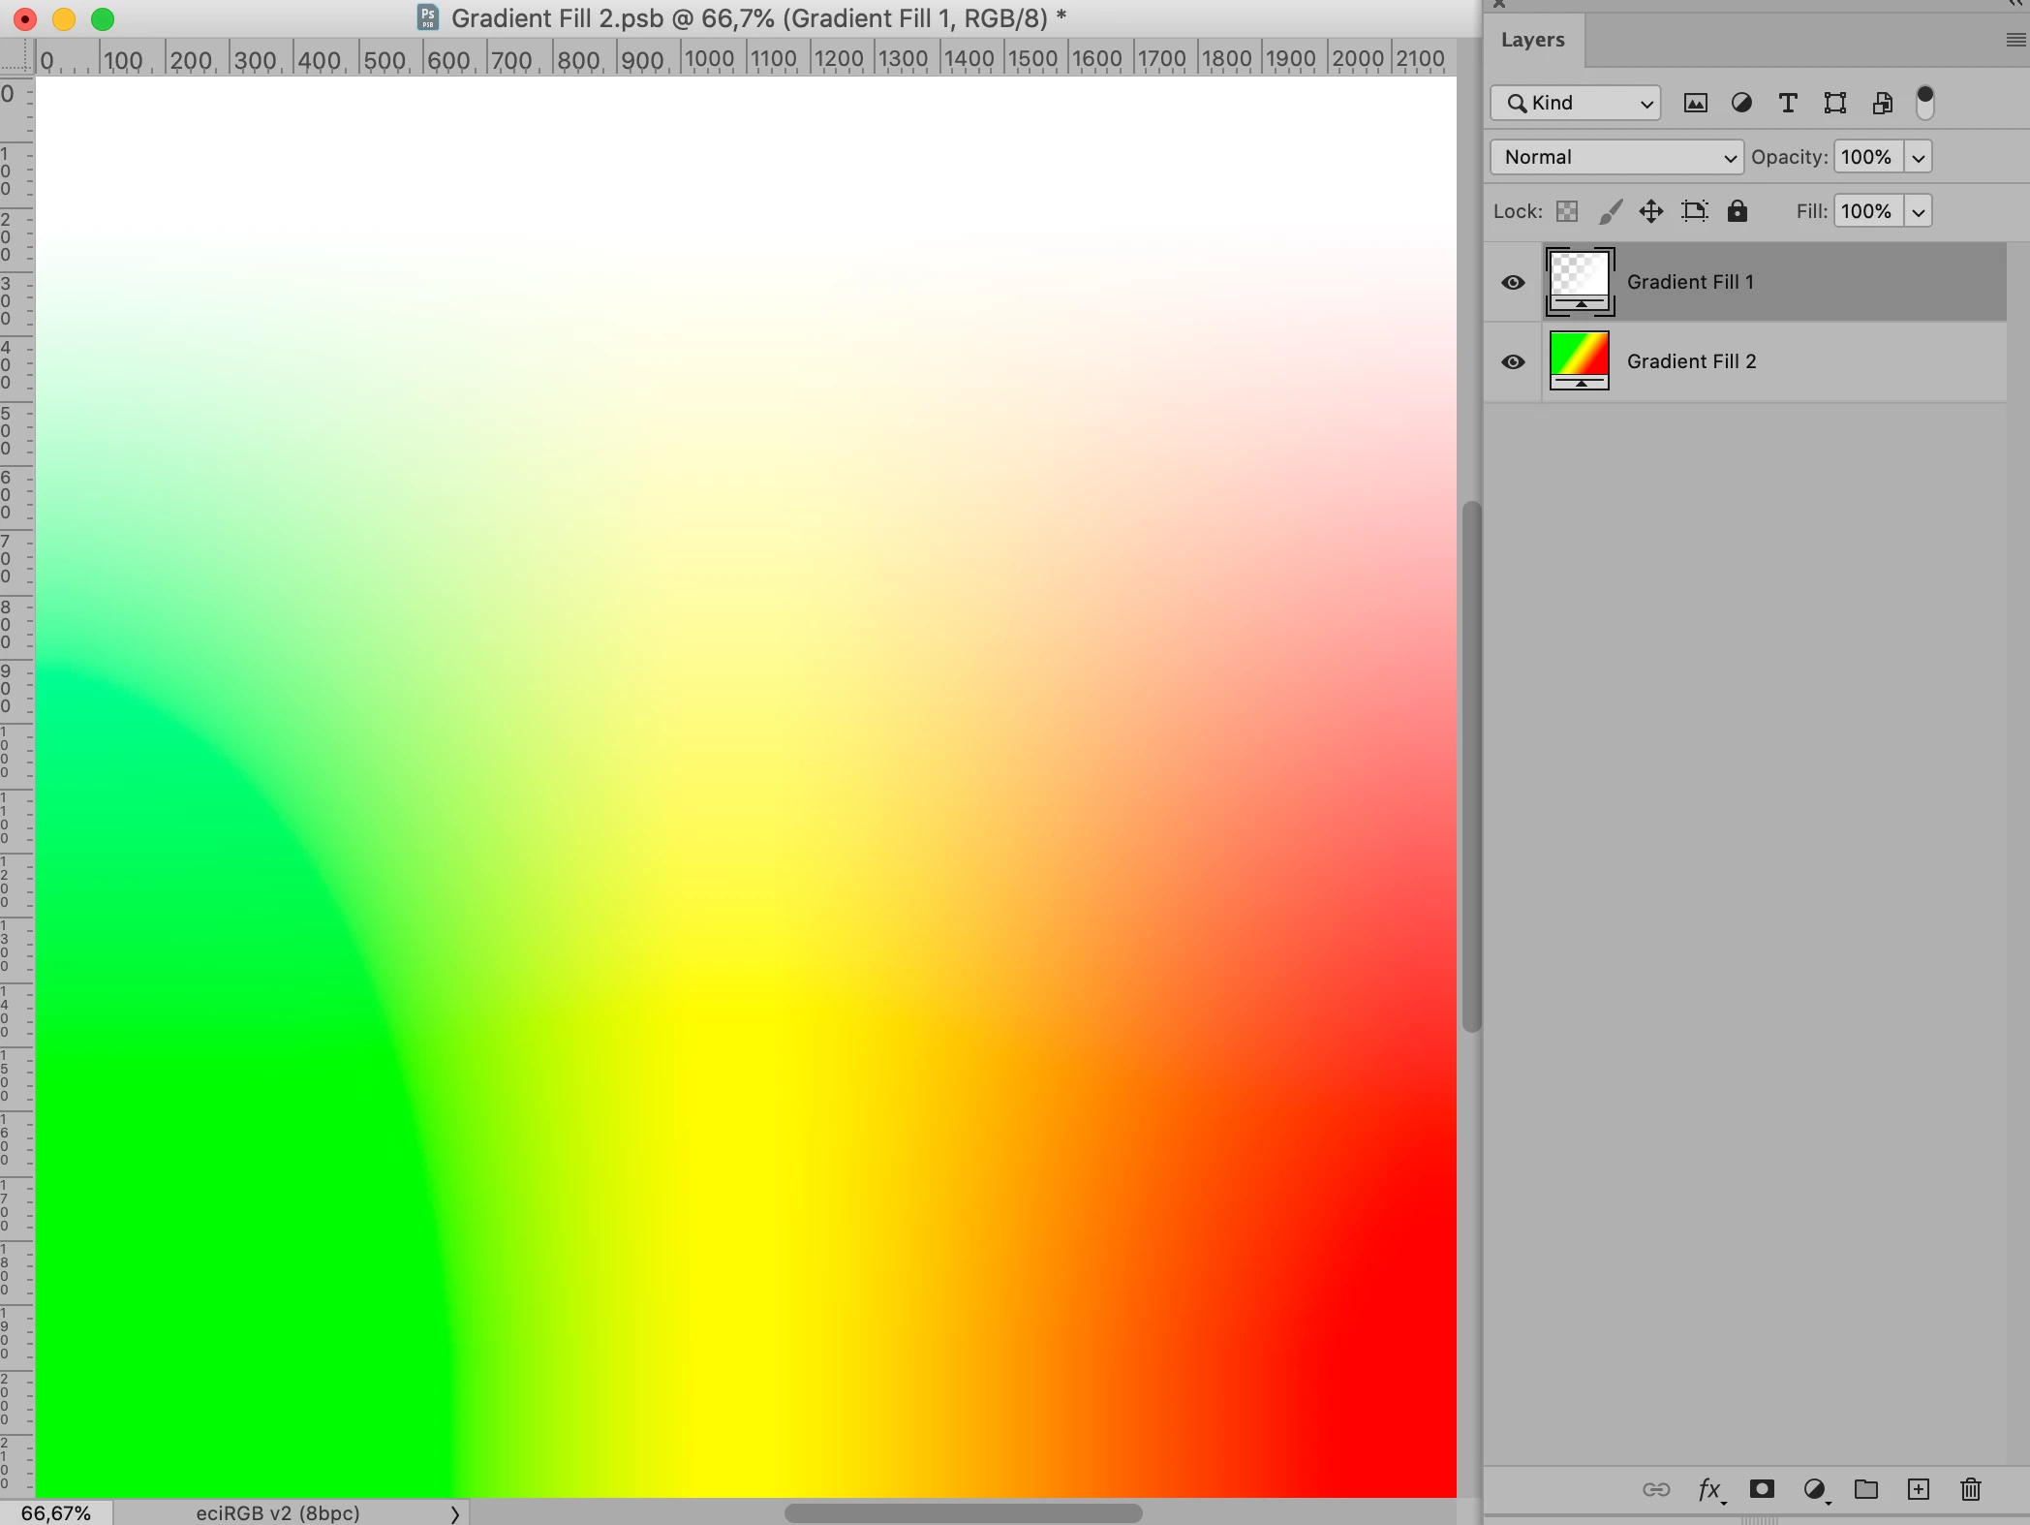The width and height of the screenshot is (2030, 1525).
Task: Filter for type layers icon
Action: click(x=1788, y=103)
